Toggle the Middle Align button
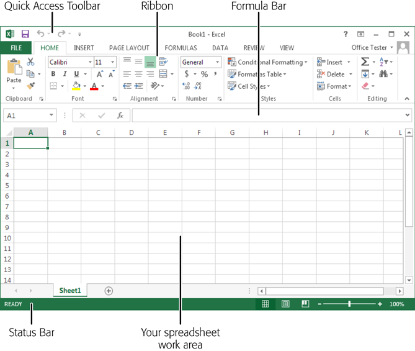The height and width of the screenshot is (351, 415). point(138,62)
